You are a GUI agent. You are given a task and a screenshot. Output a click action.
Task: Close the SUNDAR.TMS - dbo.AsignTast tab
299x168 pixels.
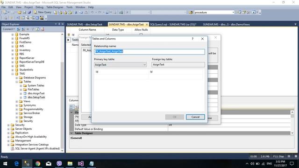tap(147, 24)
